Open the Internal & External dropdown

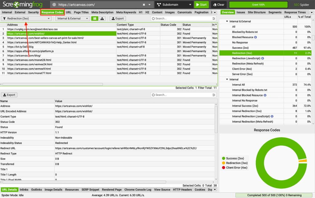(x=73, y=19)
